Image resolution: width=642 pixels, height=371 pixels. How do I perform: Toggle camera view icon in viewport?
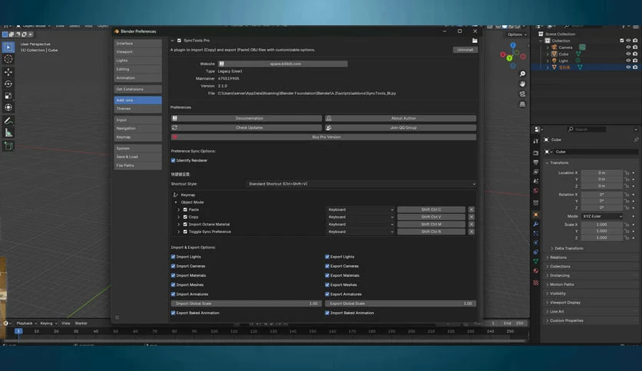tap(522, 94)
